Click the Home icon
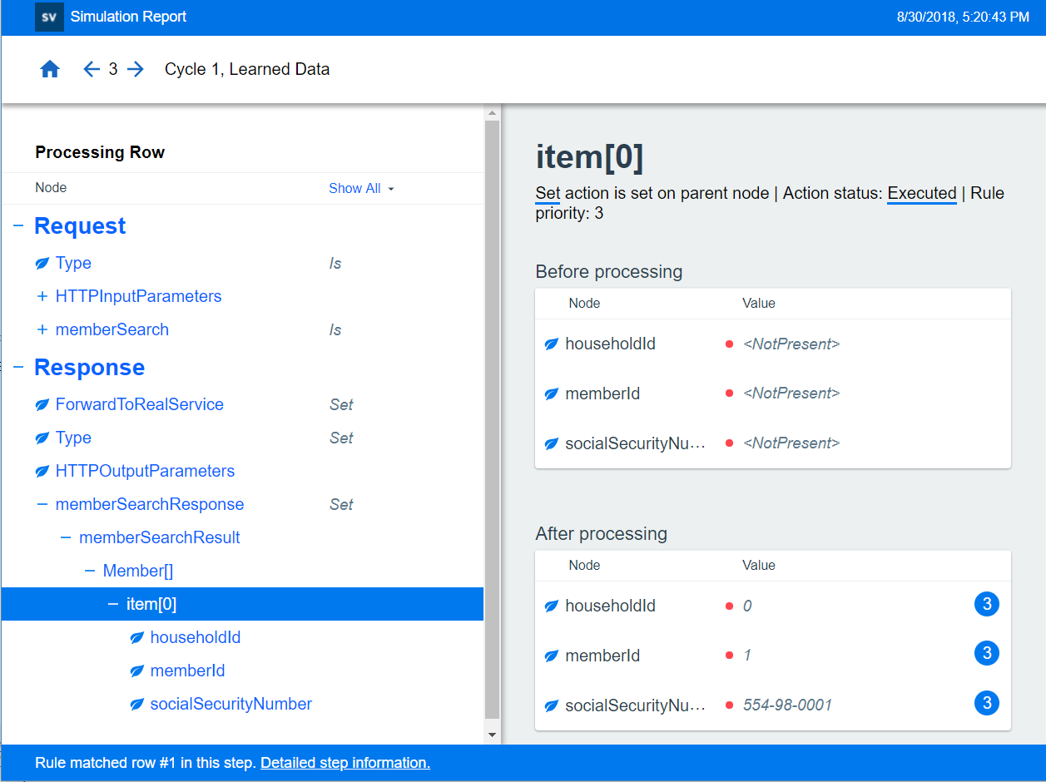Viewport: 1046px width, 782px height. click(50, 70)
